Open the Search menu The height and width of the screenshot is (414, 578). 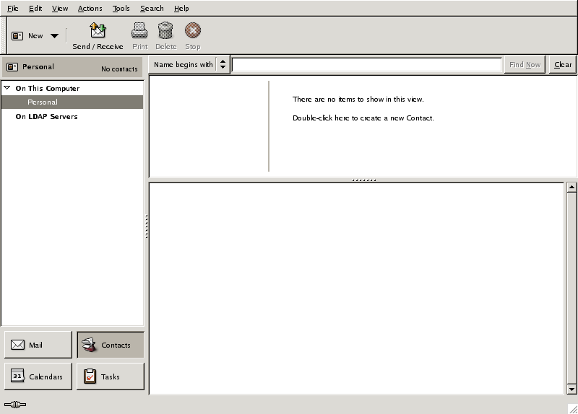click(152, 9)
